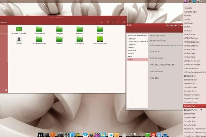Switch file manager to list view
206x137 pixels.
point(108,22)
